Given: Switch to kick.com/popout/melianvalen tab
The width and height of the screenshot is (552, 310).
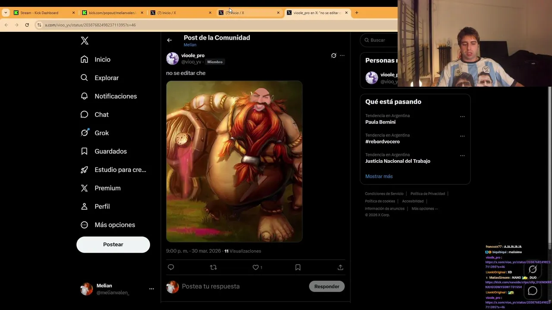Looking at the screenshot, I should click(x=112, y=13).
